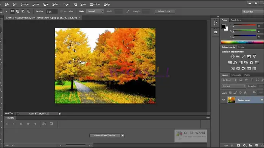Click the Refine Edge button
The width and height of the screenshot is (264, 148).
pyautogui.click(x=165, y=11)
